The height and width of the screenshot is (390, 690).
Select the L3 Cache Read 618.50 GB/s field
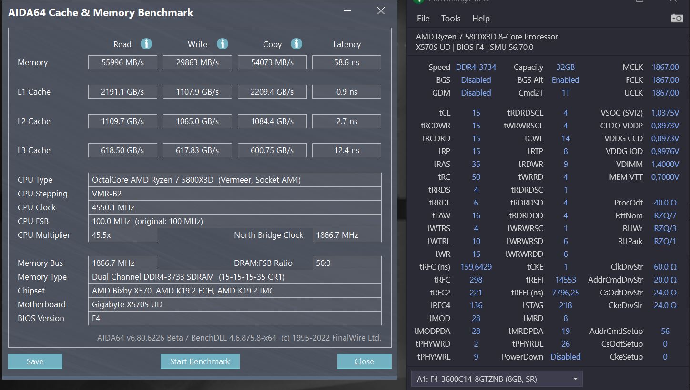tap(122, 150)
